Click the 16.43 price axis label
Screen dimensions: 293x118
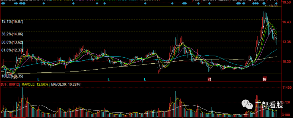(x=286, y=22)
